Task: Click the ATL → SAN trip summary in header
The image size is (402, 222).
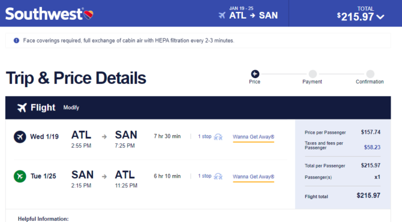Action: [253, 16]
